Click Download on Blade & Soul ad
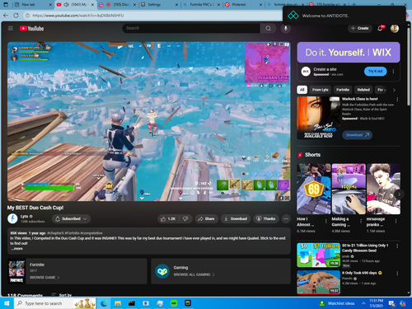412x309 pixels. coord(357,135)
